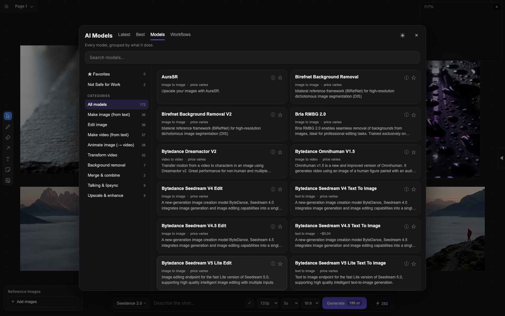
Task: Switch to the Best tab
Action: [140, 35]
